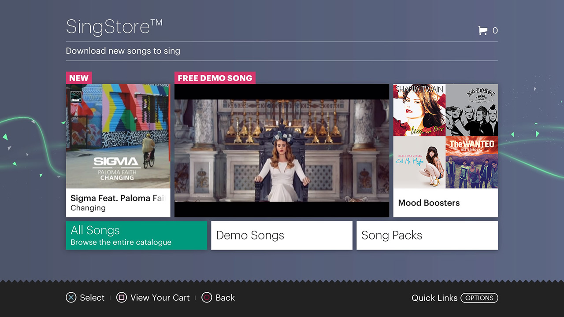Click the FREE DEMO SONG badge
This screenshot has height=317, width=564.
point(215,78)
